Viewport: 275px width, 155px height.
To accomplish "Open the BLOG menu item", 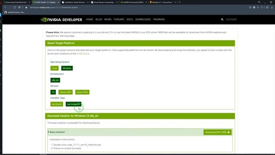I will (99, 19).
